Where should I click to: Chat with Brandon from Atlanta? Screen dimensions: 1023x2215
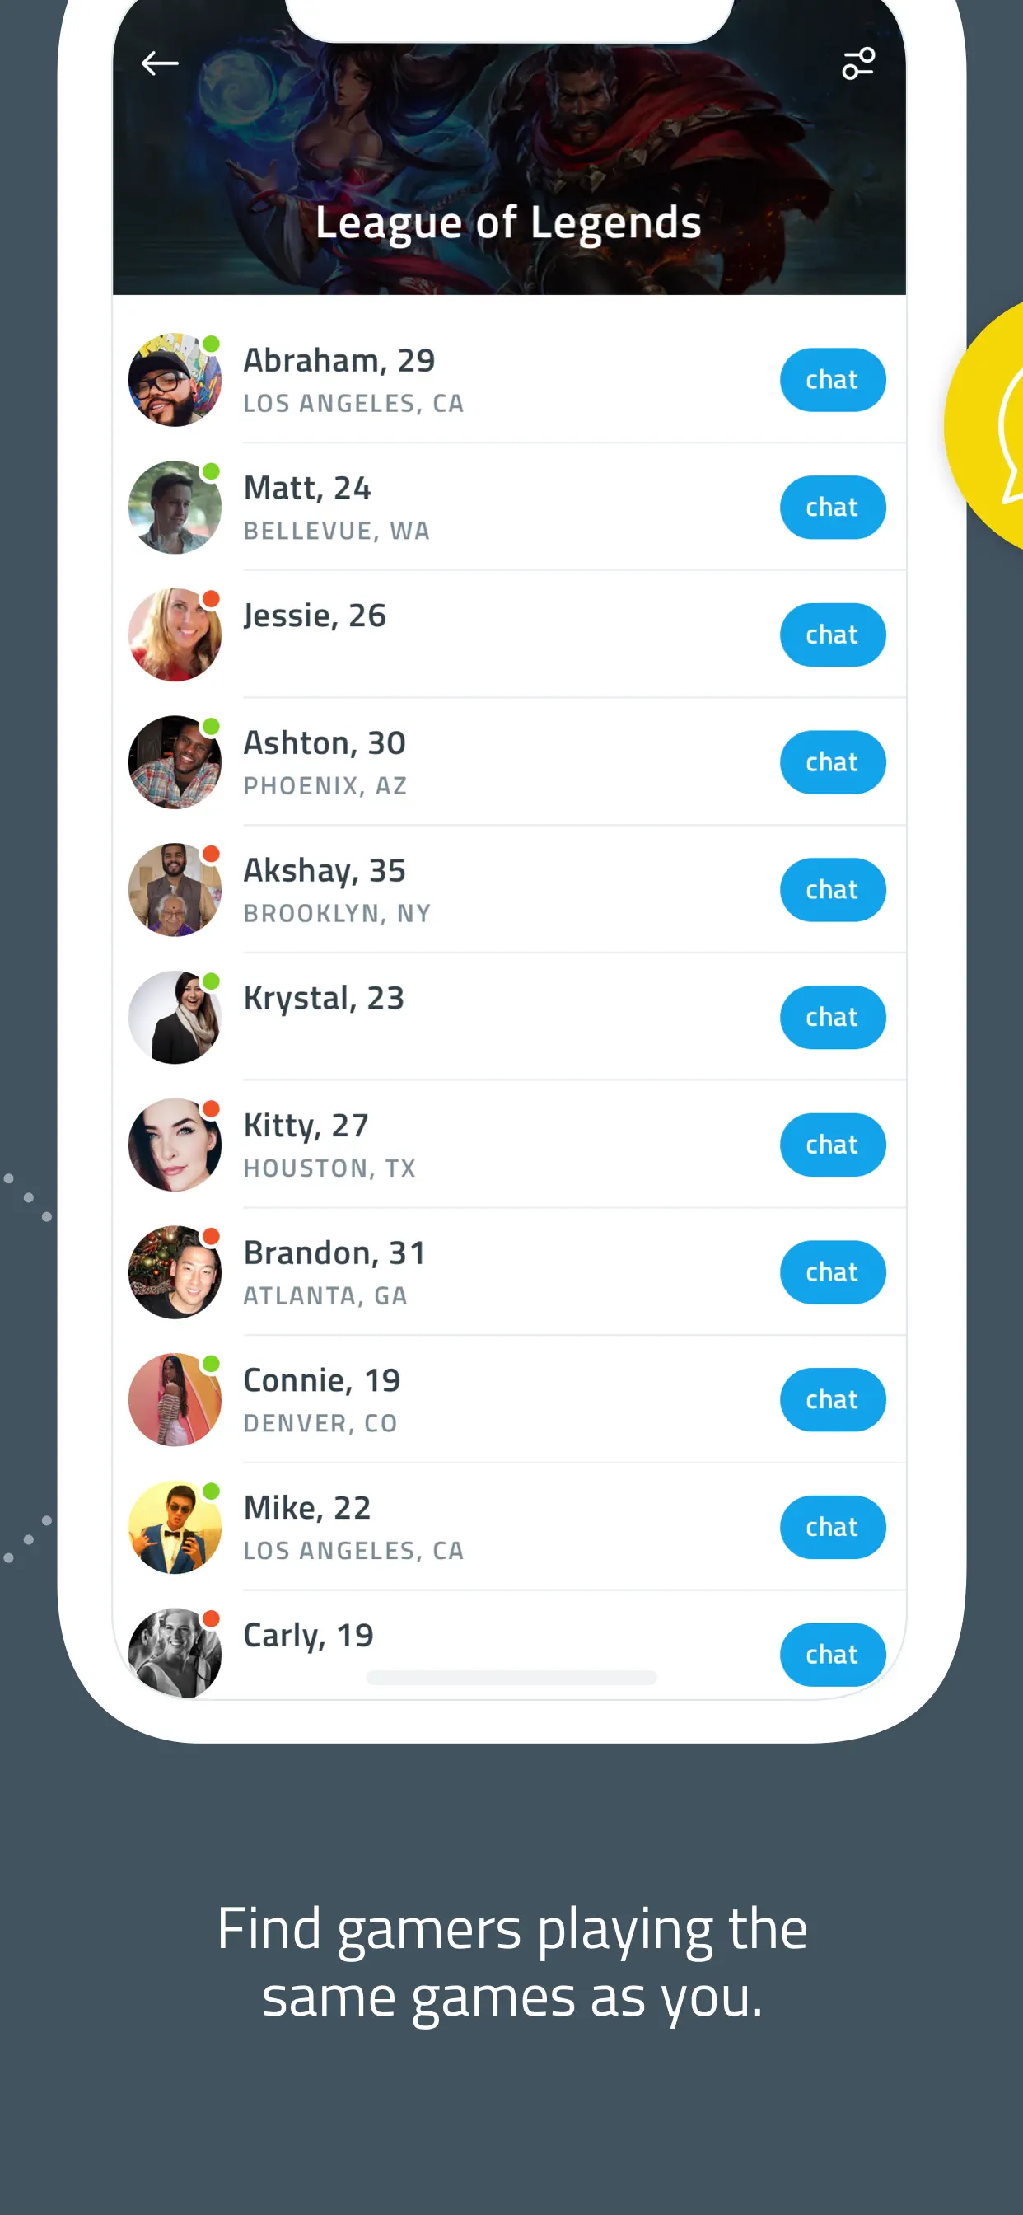pyautogui.click(x=832, y=1272)
